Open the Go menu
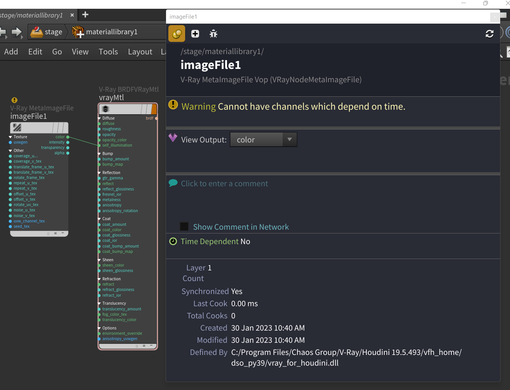510x390 pixels. [x=57, y=51]
